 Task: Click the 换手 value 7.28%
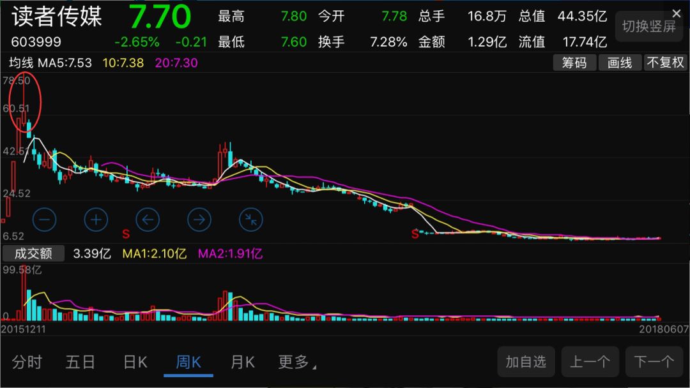click(388, 41)
